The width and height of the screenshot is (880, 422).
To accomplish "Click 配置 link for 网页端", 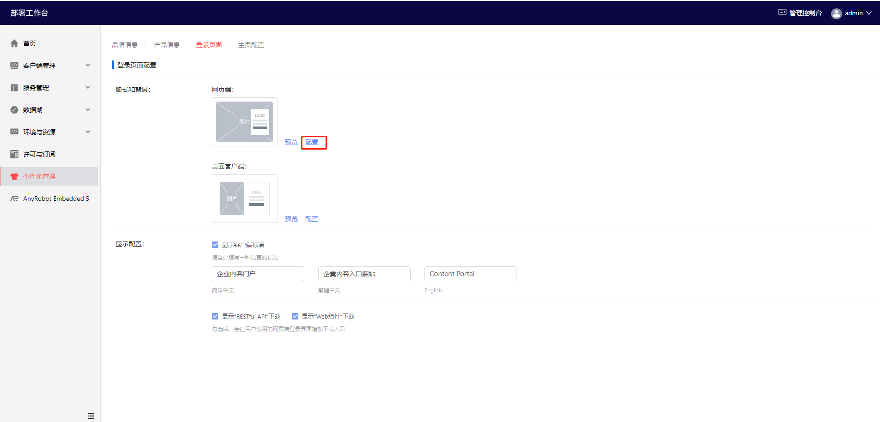I will tap(312, 142).
